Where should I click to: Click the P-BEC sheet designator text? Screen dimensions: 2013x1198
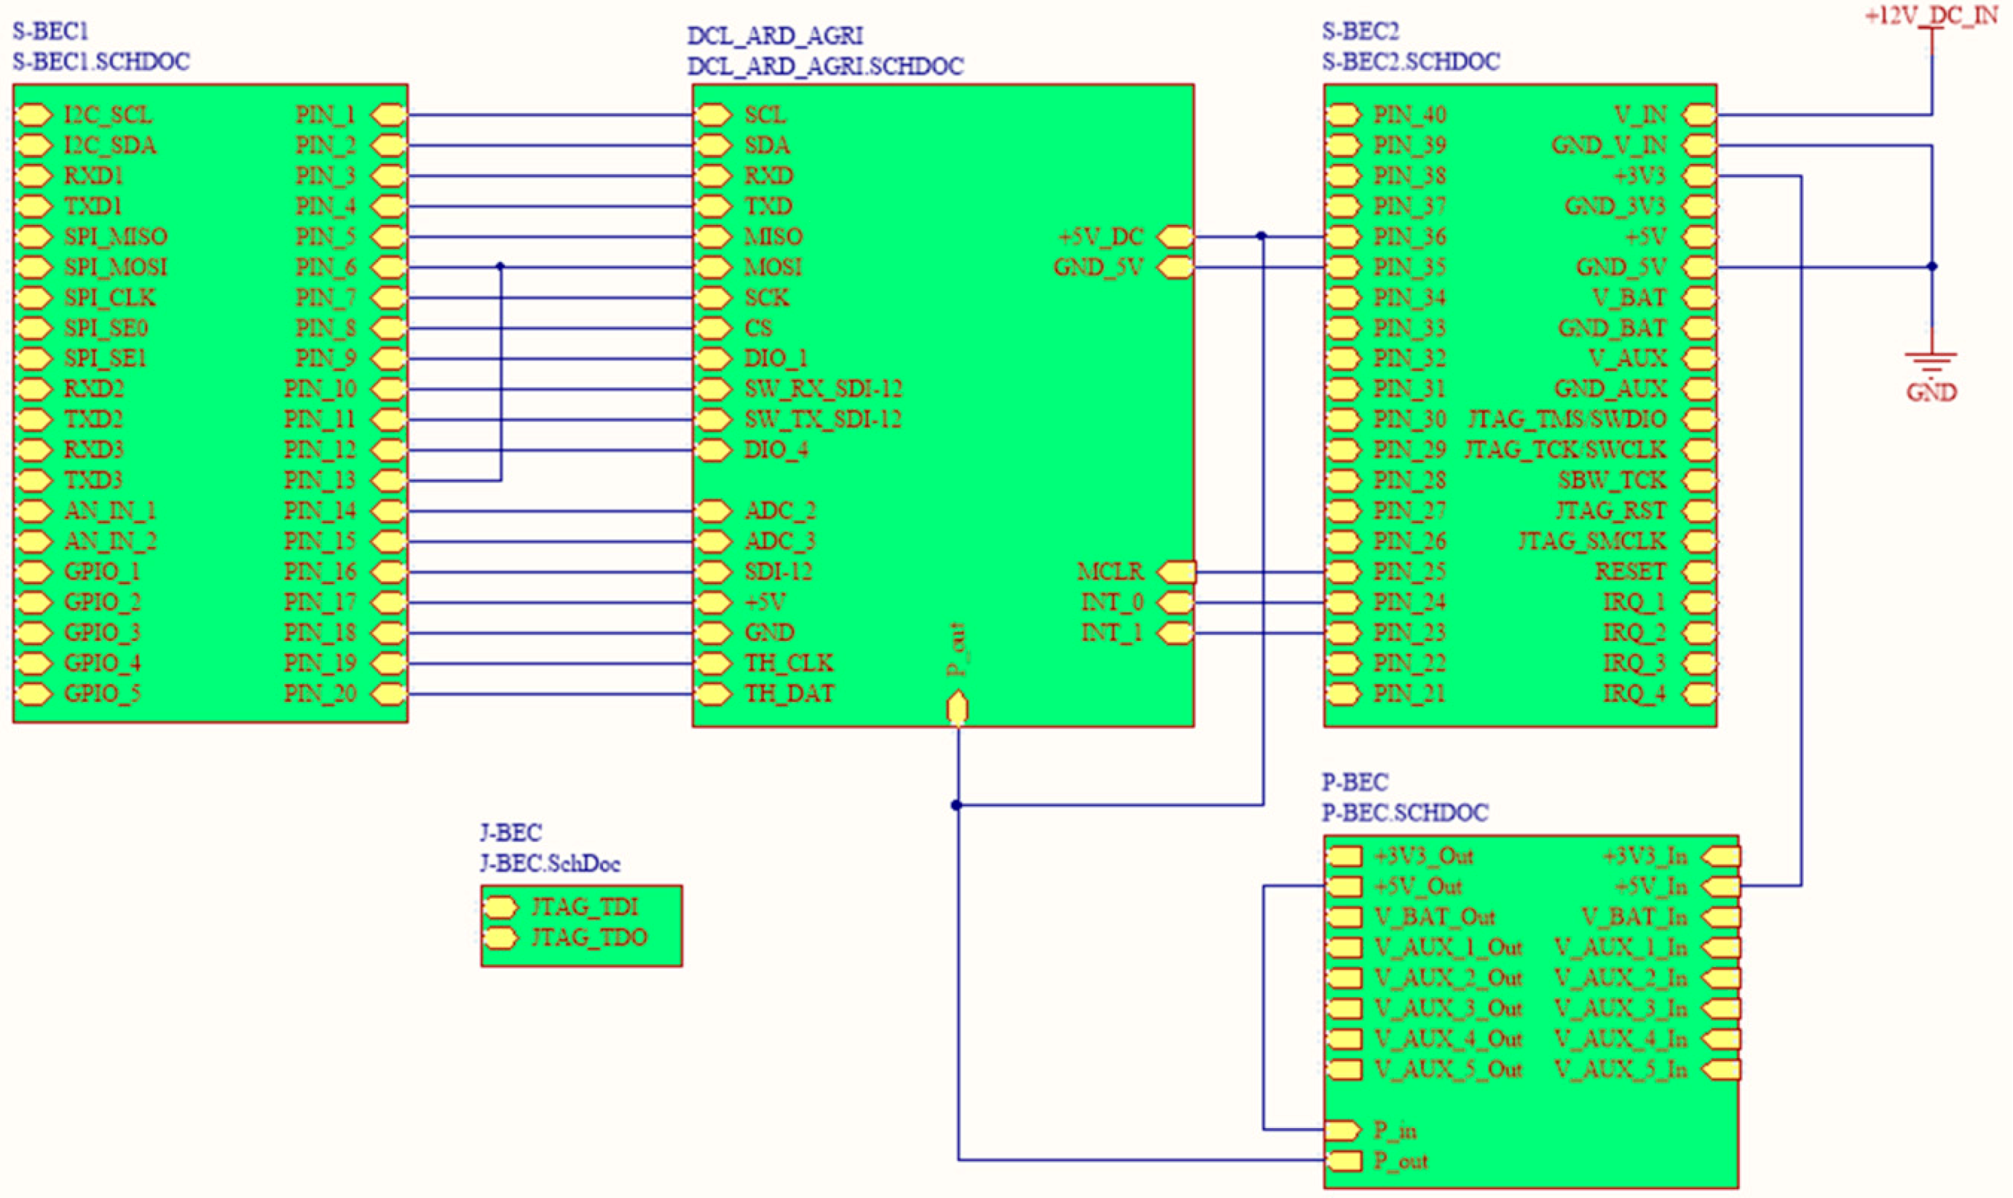(1355, 782)
